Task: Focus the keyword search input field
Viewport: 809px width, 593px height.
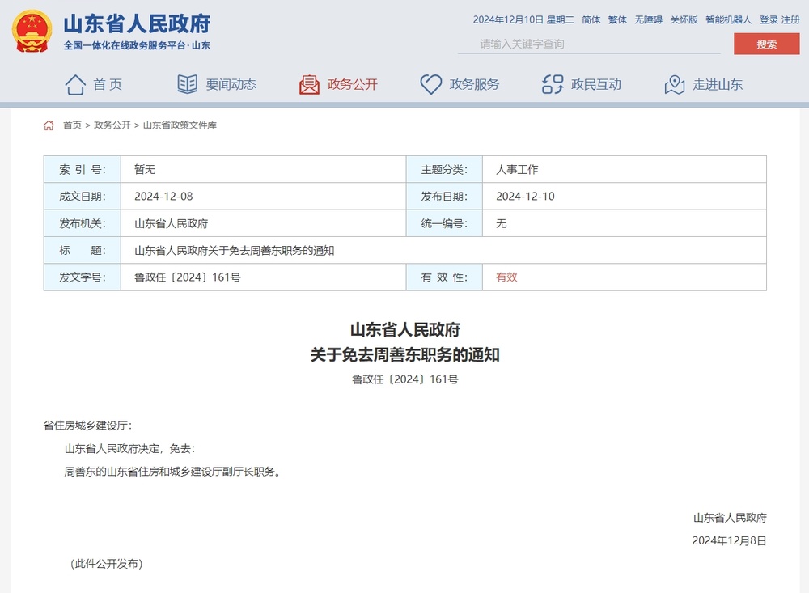Action: [589, 44]
